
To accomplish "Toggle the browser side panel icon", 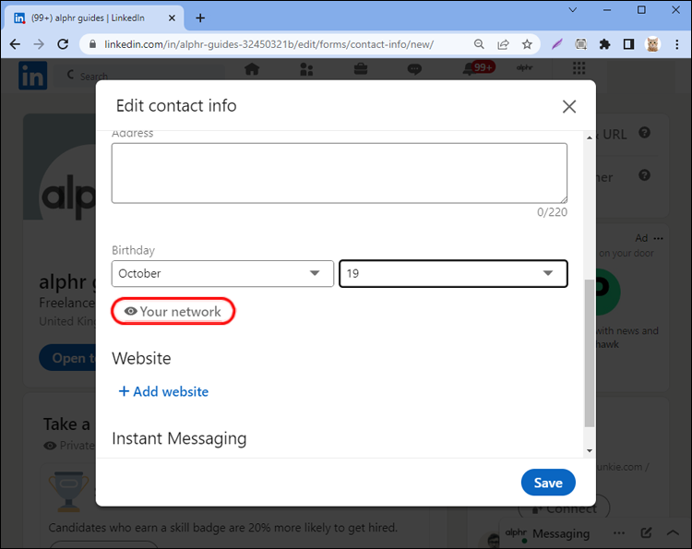I will (628, 44).
